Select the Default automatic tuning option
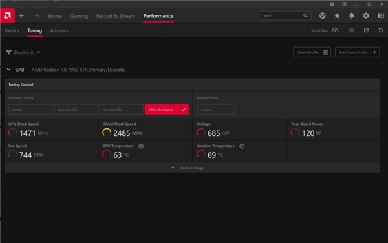The height and width of the screenshot is (243, 388). 30,110
